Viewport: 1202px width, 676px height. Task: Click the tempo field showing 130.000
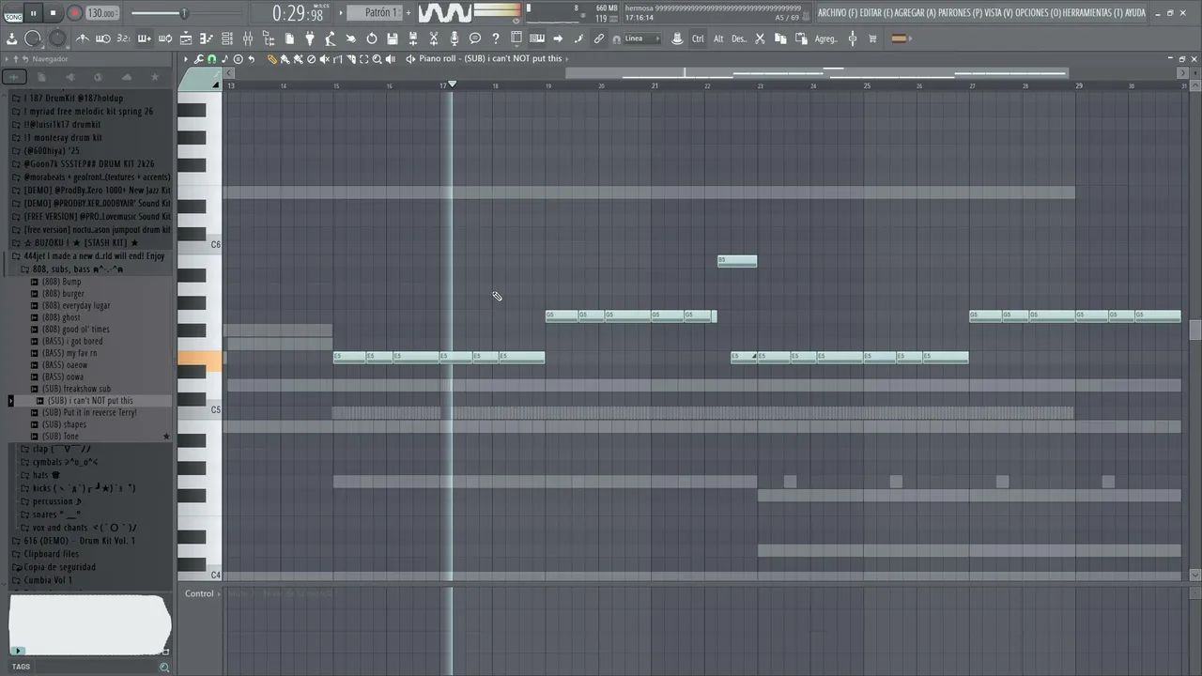point(101,14)
